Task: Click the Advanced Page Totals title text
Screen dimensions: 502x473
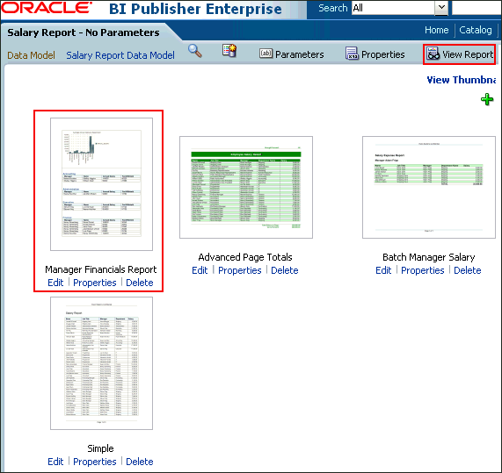Action: coord(245,257)
